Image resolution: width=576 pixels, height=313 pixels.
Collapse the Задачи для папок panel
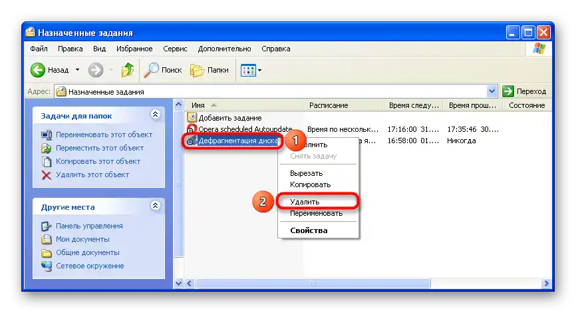(x=155, y=115)
